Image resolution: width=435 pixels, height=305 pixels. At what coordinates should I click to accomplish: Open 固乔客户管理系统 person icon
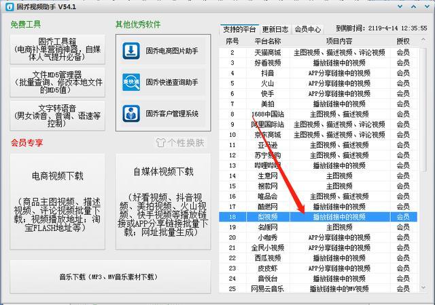point(131,113)
